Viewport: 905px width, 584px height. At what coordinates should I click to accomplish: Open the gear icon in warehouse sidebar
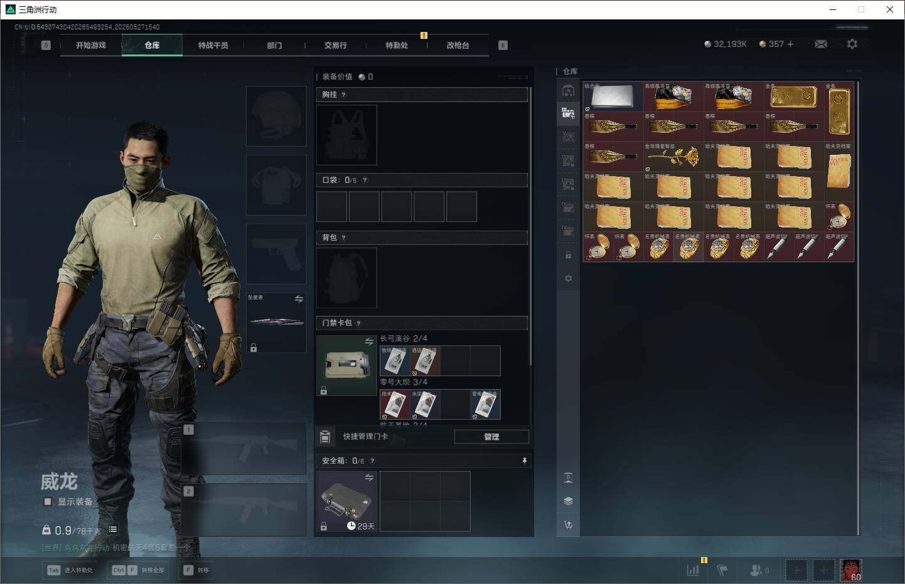pyautogui.click(x=568, y=278)
